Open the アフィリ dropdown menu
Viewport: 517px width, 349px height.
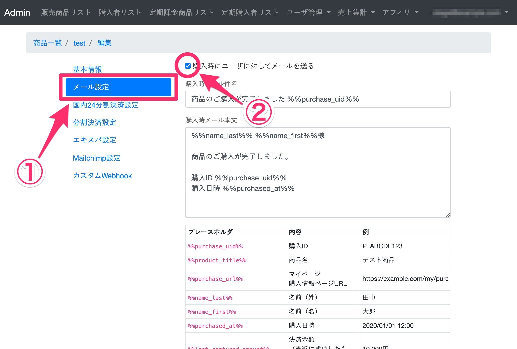[400, 12]
